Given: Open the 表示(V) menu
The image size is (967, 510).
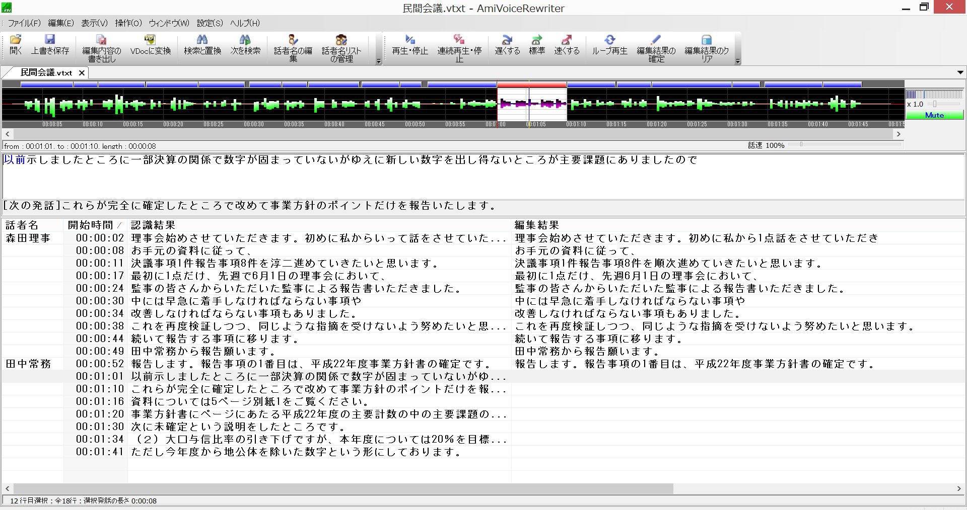Looking at the screenshot, I should pos(94,23).
